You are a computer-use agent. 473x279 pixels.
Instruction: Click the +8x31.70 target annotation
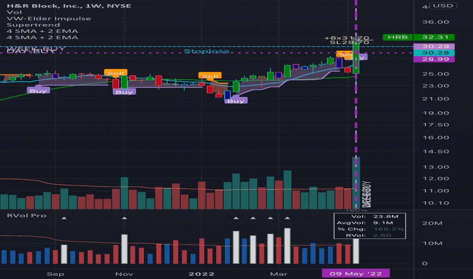[347, 38]
